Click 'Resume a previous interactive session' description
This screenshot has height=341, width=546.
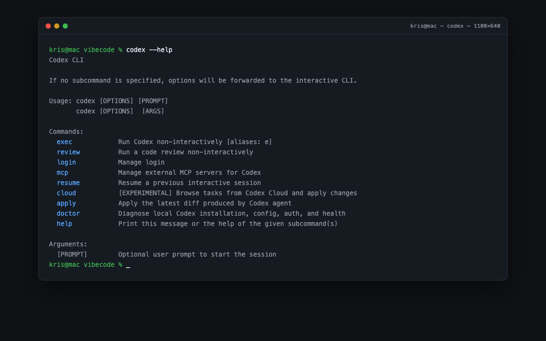tap(190, 183)
